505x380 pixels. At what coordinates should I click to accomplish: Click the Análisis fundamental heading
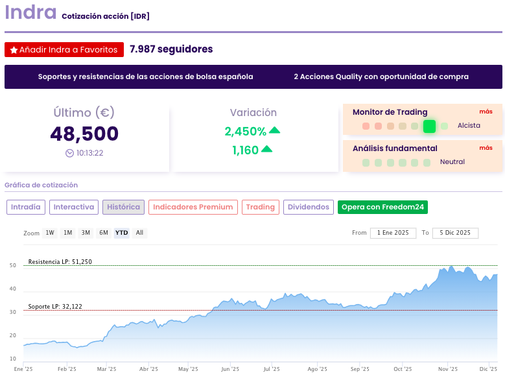(x=395, y=148)
